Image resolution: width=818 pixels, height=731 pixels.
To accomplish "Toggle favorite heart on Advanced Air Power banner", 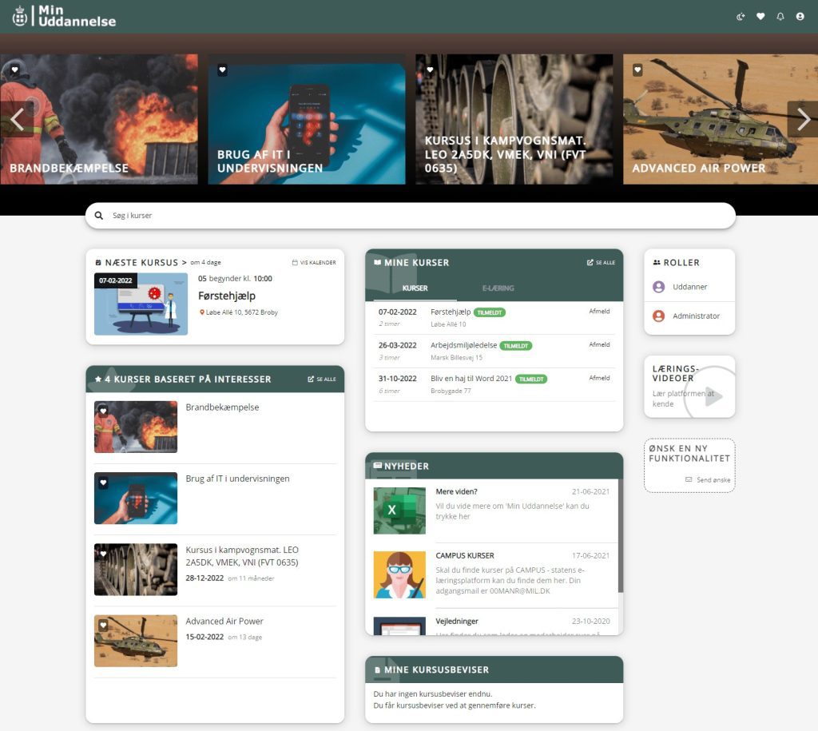I will coord(637,70).
